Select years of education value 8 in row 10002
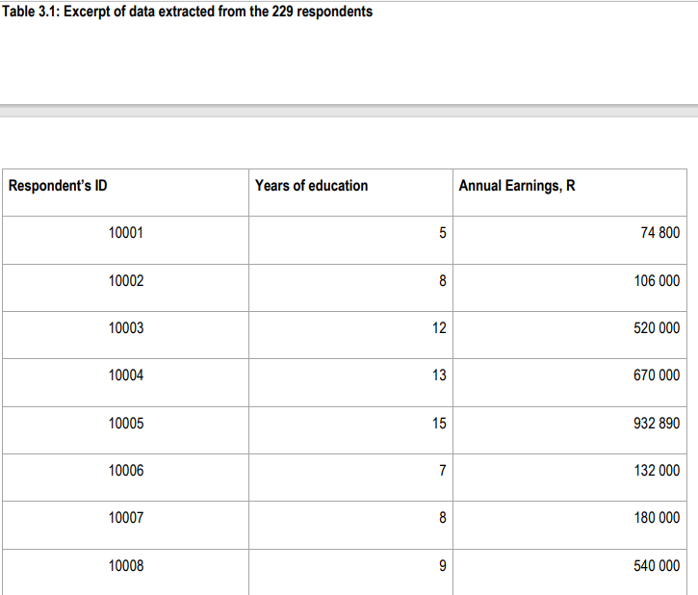The height and width of the screenshot is (595, 698). click(x=443, y=281)
